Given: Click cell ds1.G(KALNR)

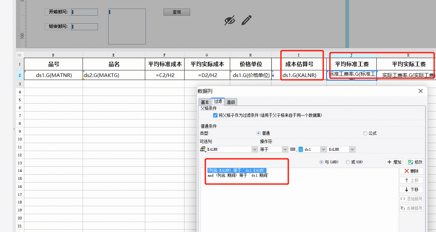Looking at the screenshot, I should click(x=299, y=75).
